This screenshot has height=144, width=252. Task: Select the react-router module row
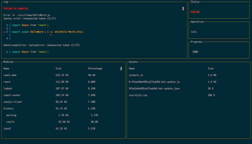62,95
